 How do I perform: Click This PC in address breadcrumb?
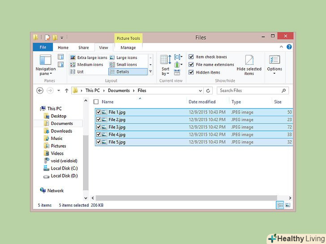[93, 90]
